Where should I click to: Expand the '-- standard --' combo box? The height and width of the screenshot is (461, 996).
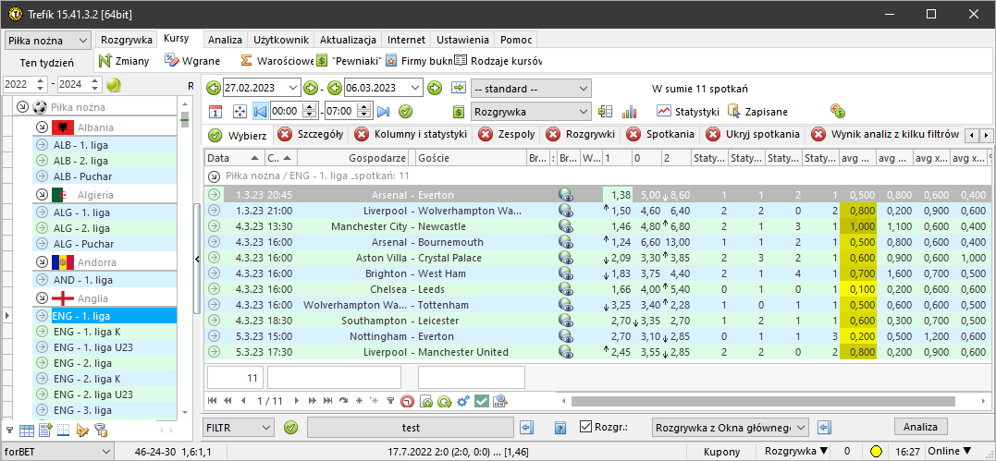coord(531,89)
